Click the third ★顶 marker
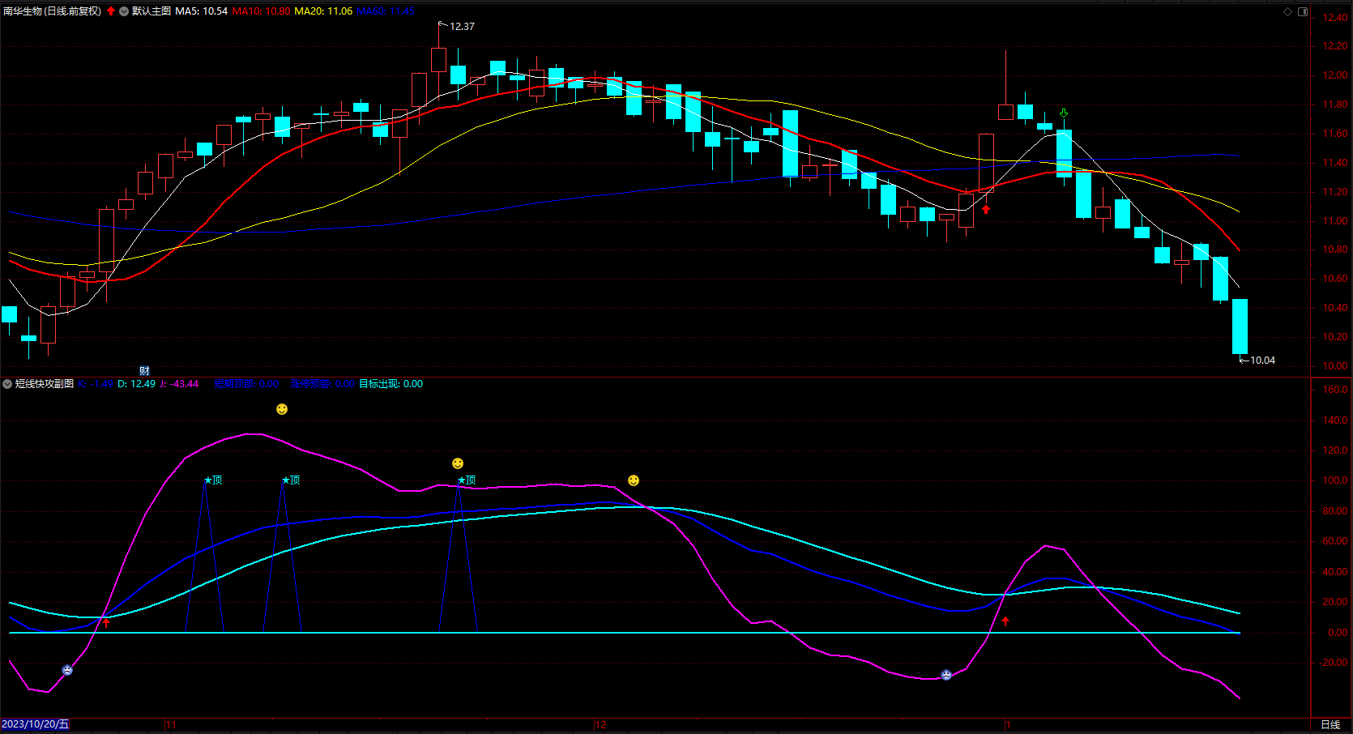This screenshot has width=1353, height=734. point(467,480)
